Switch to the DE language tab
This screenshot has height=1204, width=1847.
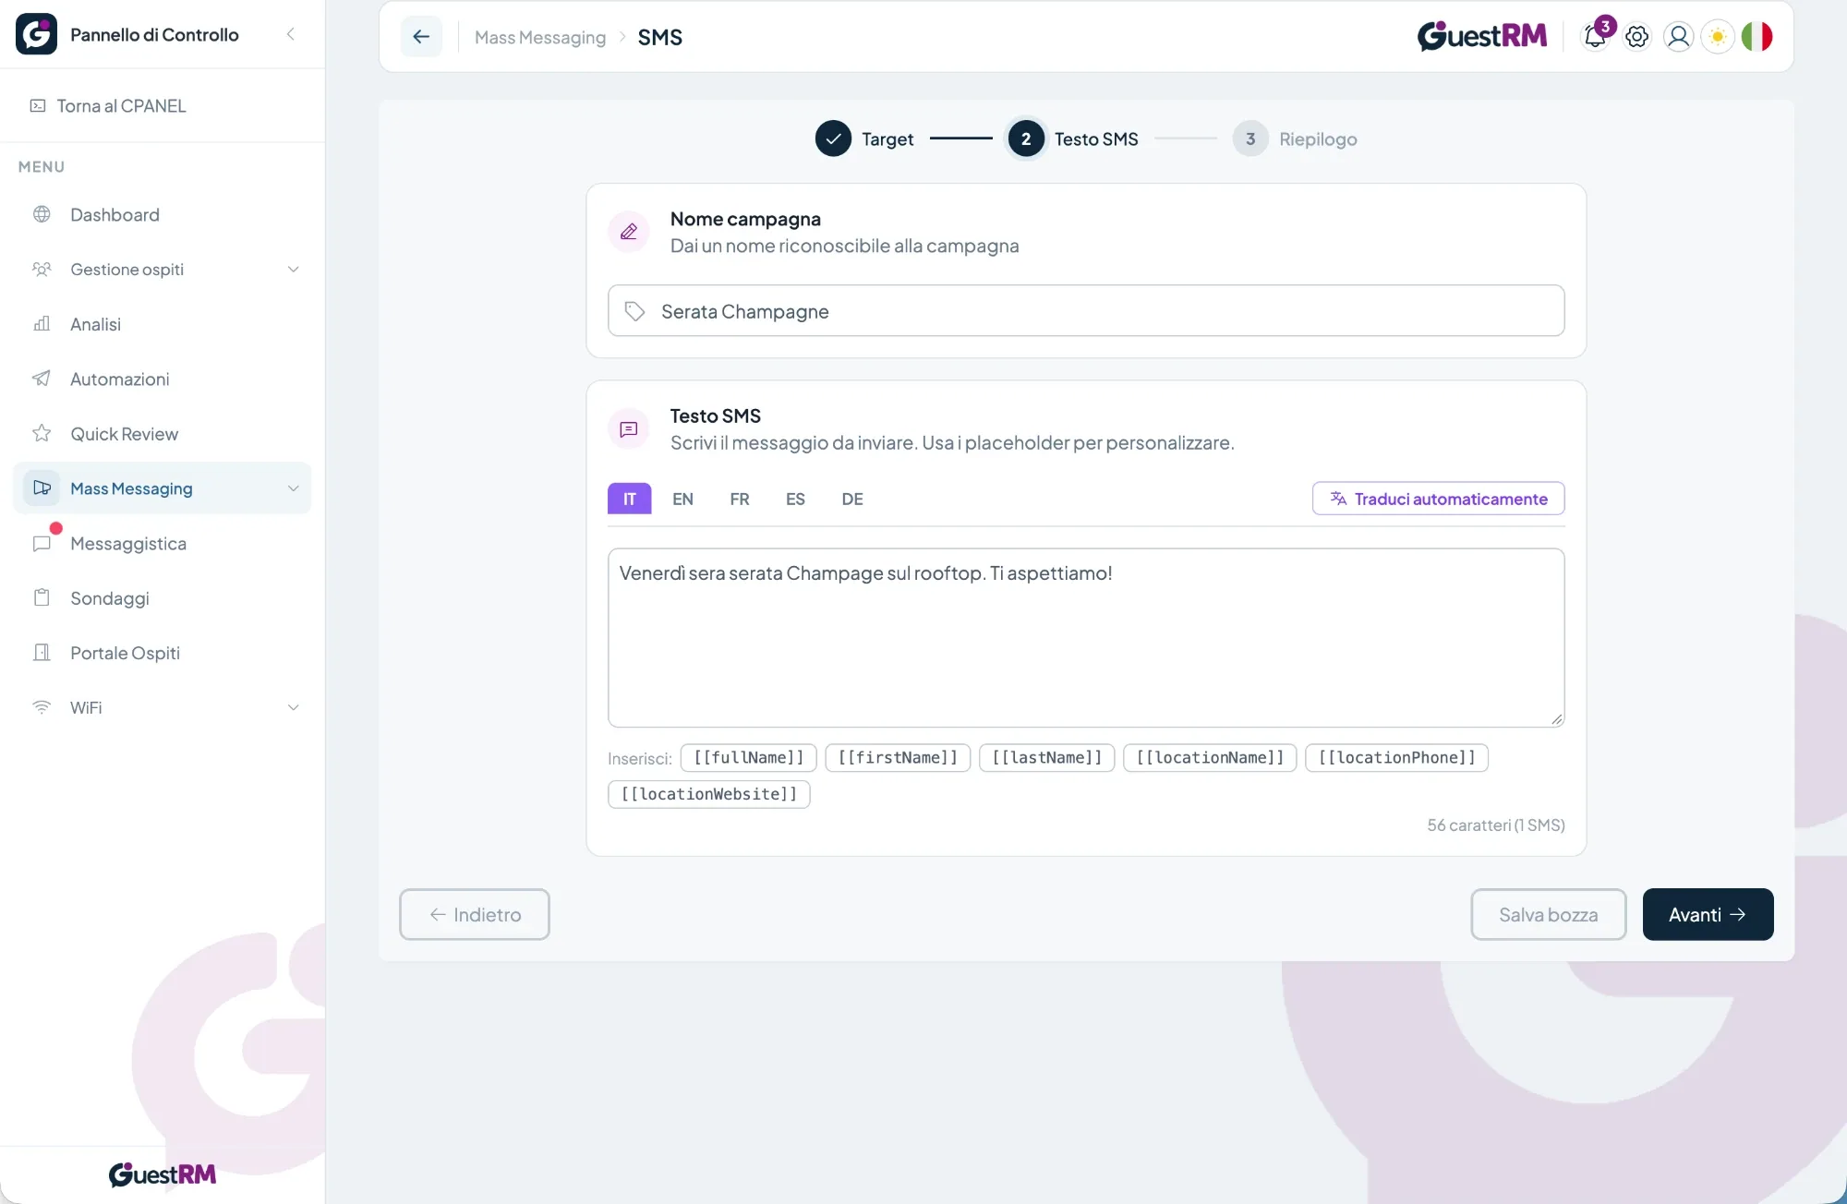point(852,499)
